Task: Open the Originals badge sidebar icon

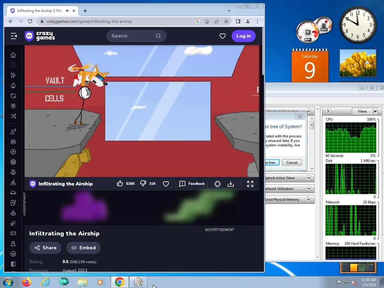Action: 13,106
